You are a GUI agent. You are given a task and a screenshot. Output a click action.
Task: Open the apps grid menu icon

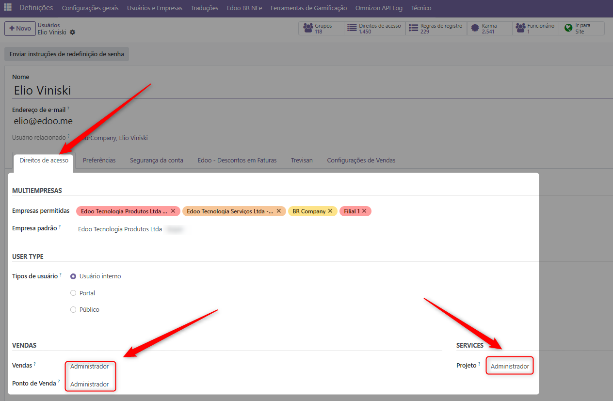(x=8, y=8)
